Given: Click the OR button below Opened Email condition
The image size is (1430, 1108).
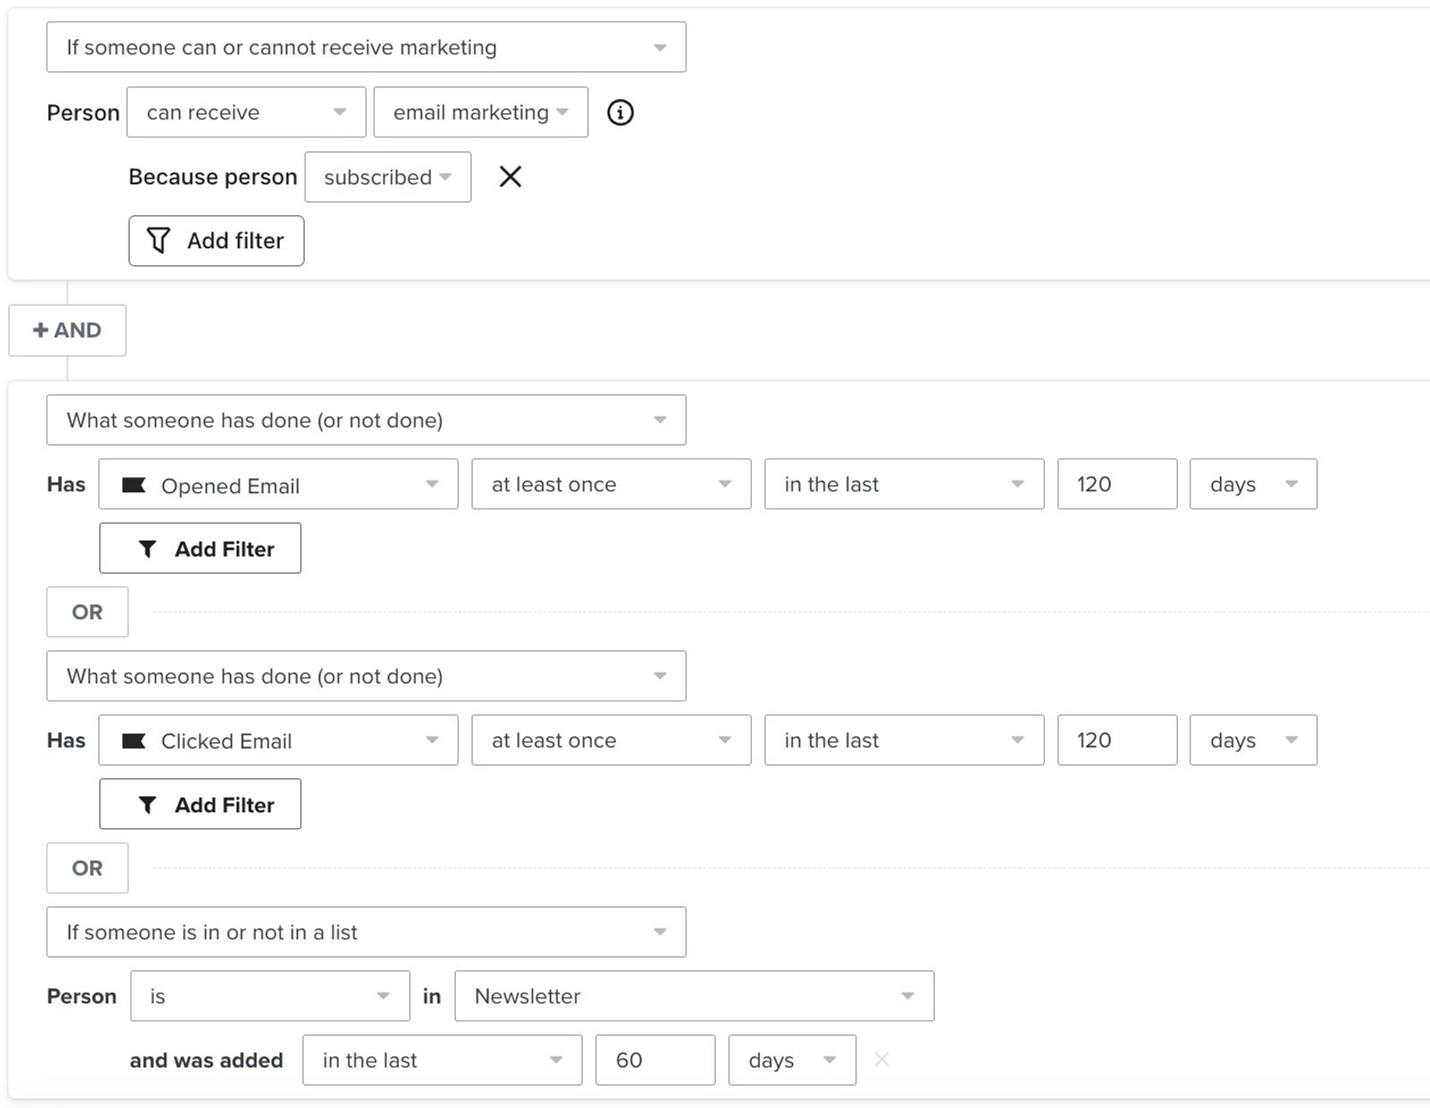Looking at the screenshot, I should tap(88, 612).
